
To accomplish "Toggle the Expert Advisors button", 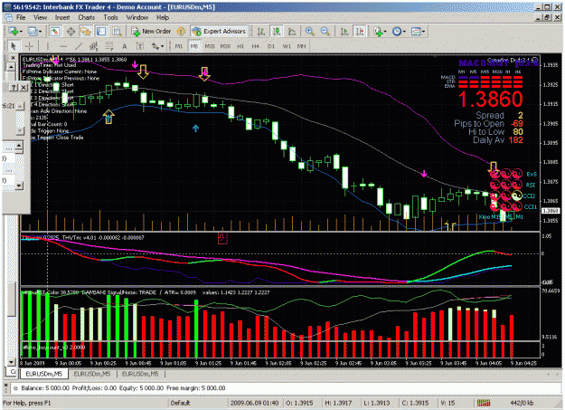I will pyautogui.click(x=220, y=32).
